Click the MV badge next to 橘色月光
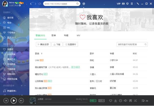This screenshot has width=154, height=106. 45,74
